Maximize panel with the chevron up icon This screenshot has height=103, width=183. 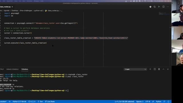(x=163, y=69)
